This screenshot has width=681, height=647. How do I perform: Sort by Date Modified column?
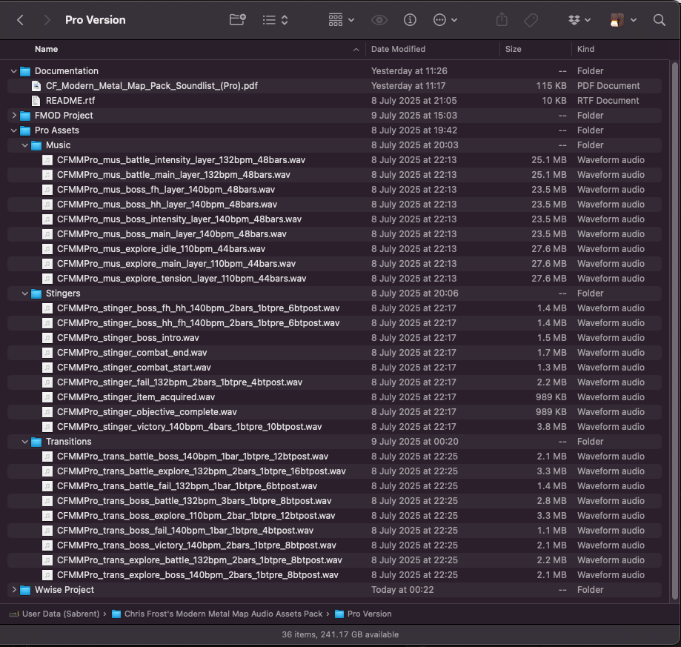[x=398, y=49]
